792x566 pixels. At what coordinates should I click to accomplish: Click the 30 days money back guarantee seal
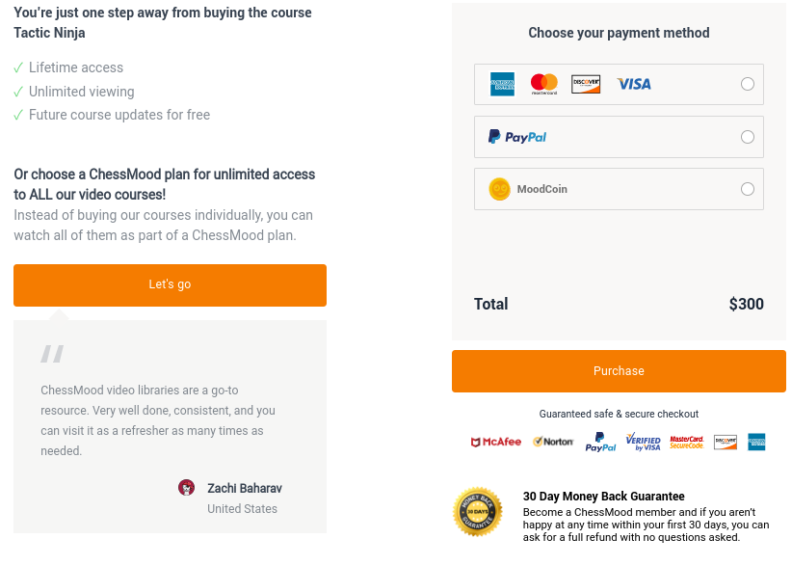[477, 511]
